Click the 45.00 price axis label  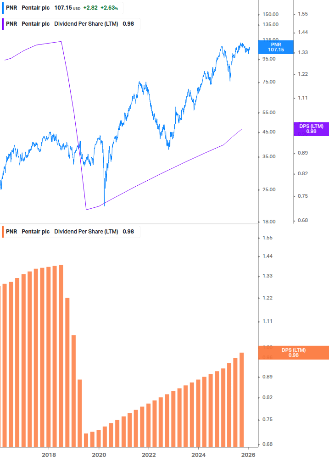coord(269,132)
